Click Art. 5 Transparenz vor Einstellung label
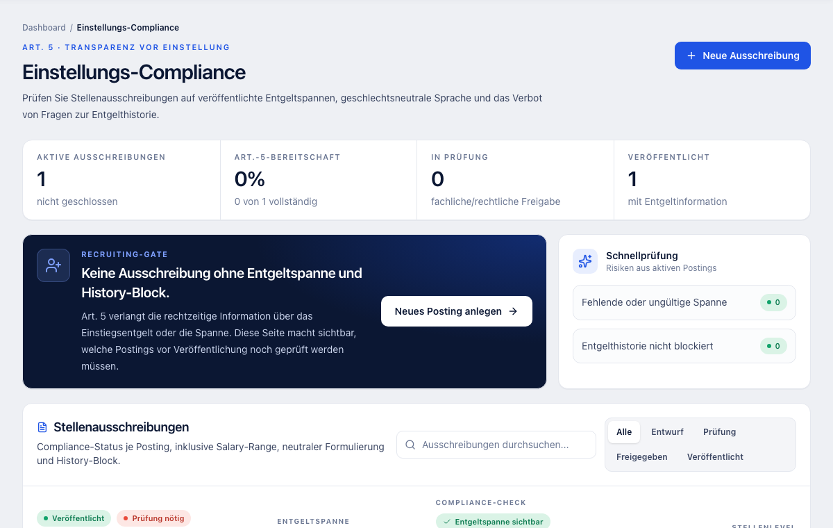 tap(126, 48)
